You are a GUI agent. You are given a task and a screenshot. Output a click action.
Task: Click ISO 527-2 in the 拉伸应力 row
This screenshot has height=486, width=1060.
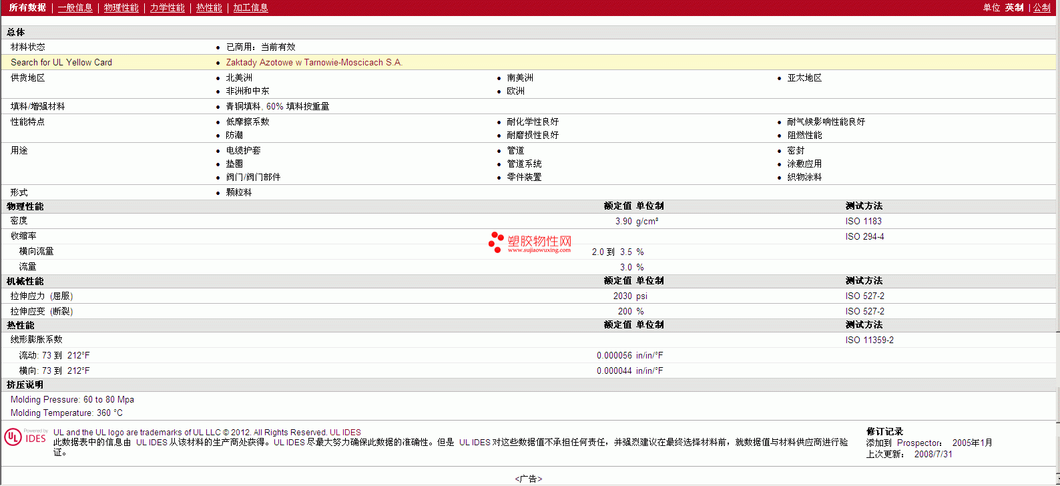pyautogui.click(x=864, y=296)
